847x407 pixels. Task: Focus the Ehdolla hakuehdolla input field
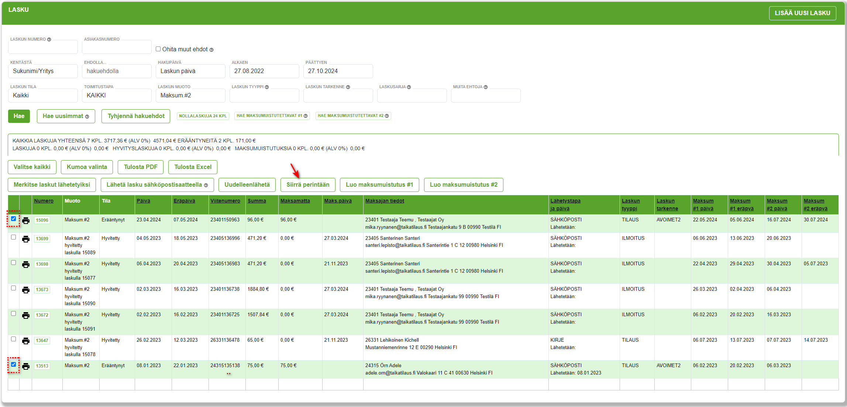click(117, 71)
